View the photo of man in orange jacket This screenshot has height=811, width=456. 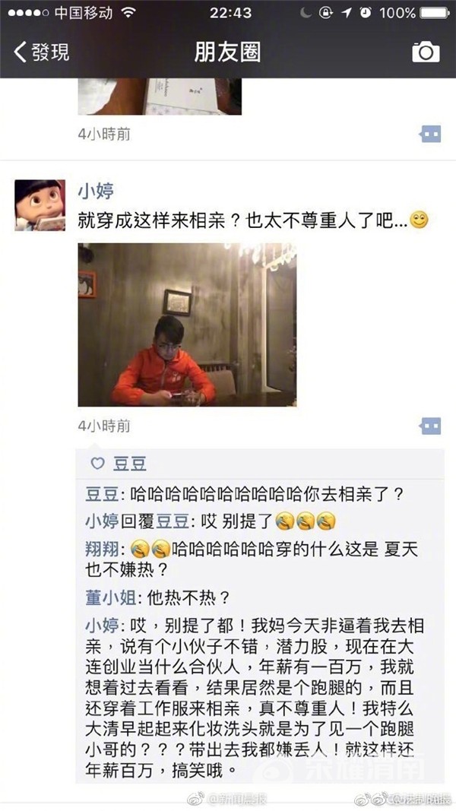click(x=187, y=325)
